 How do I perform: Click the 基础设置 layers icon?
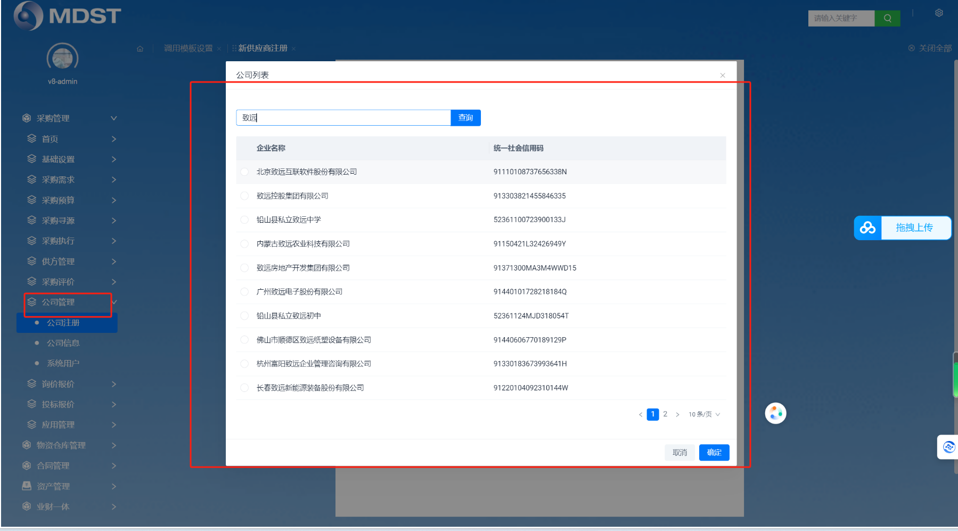[32, 159]
